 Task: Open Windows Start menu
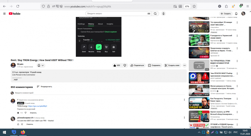click(5, 132)
